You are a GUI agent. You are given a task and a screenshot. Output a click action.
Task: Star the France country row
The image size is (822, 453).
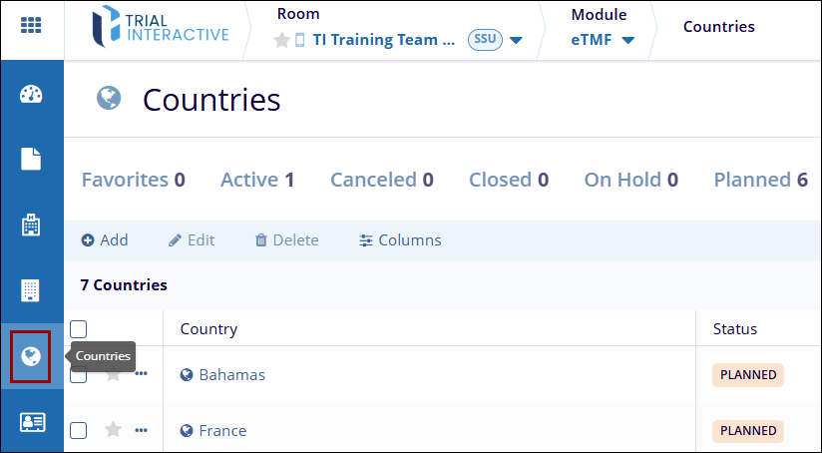[x=113, y=430]
